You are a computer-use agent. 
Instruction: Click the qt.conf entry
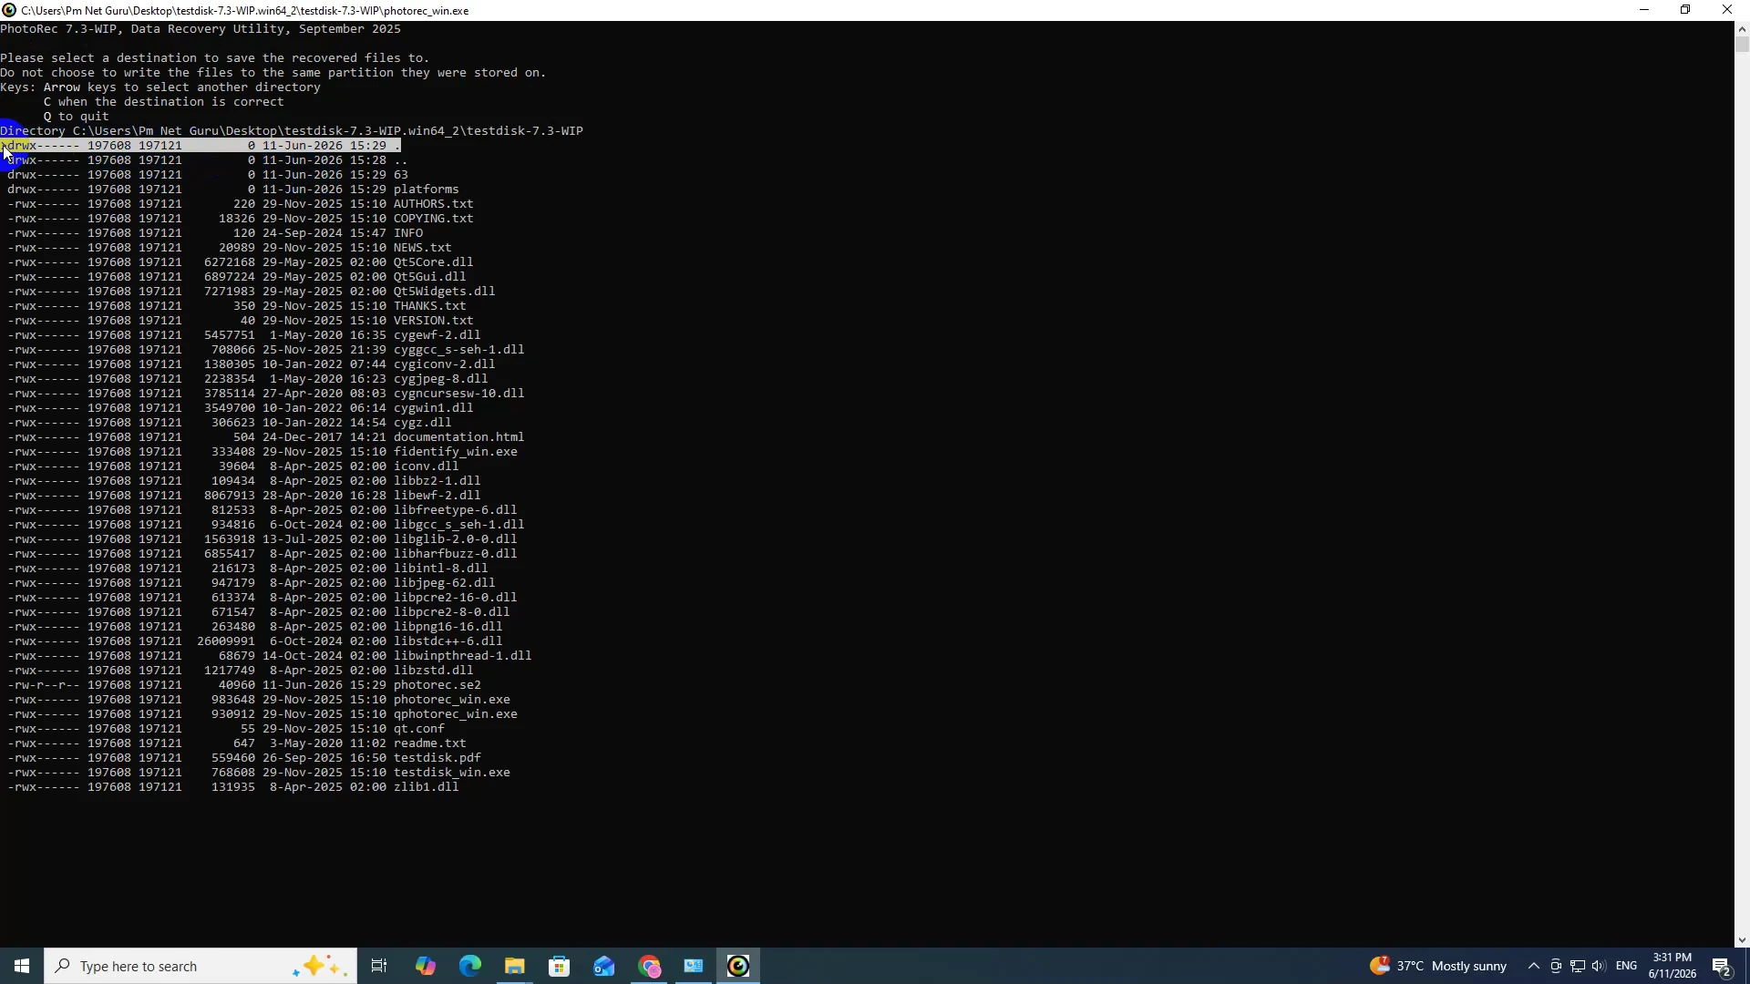click(x=226, y=729)
